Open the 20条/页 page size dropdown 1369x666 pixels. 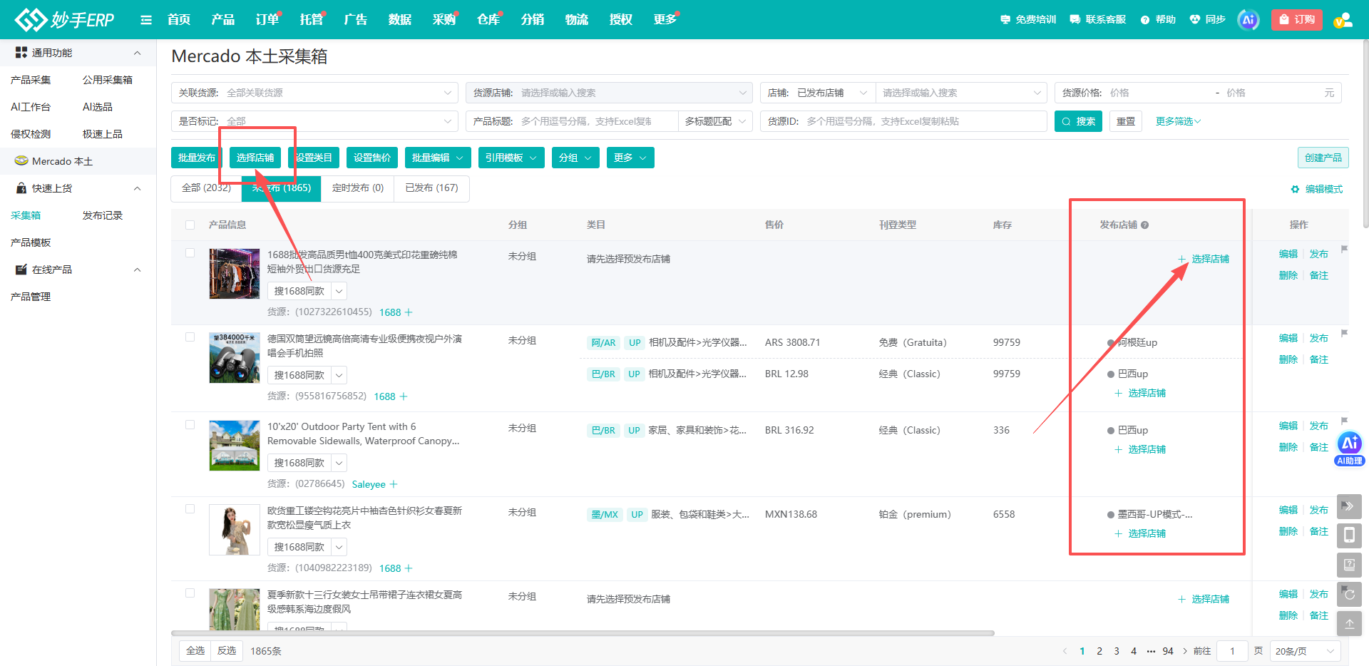tap(1305, 651)
